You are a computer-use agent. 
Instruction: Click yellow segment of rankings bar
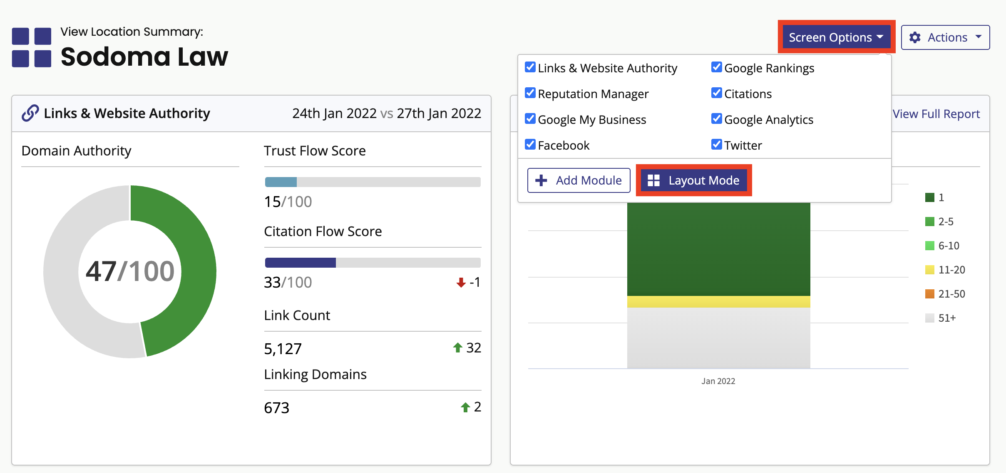tap(719, 302)
